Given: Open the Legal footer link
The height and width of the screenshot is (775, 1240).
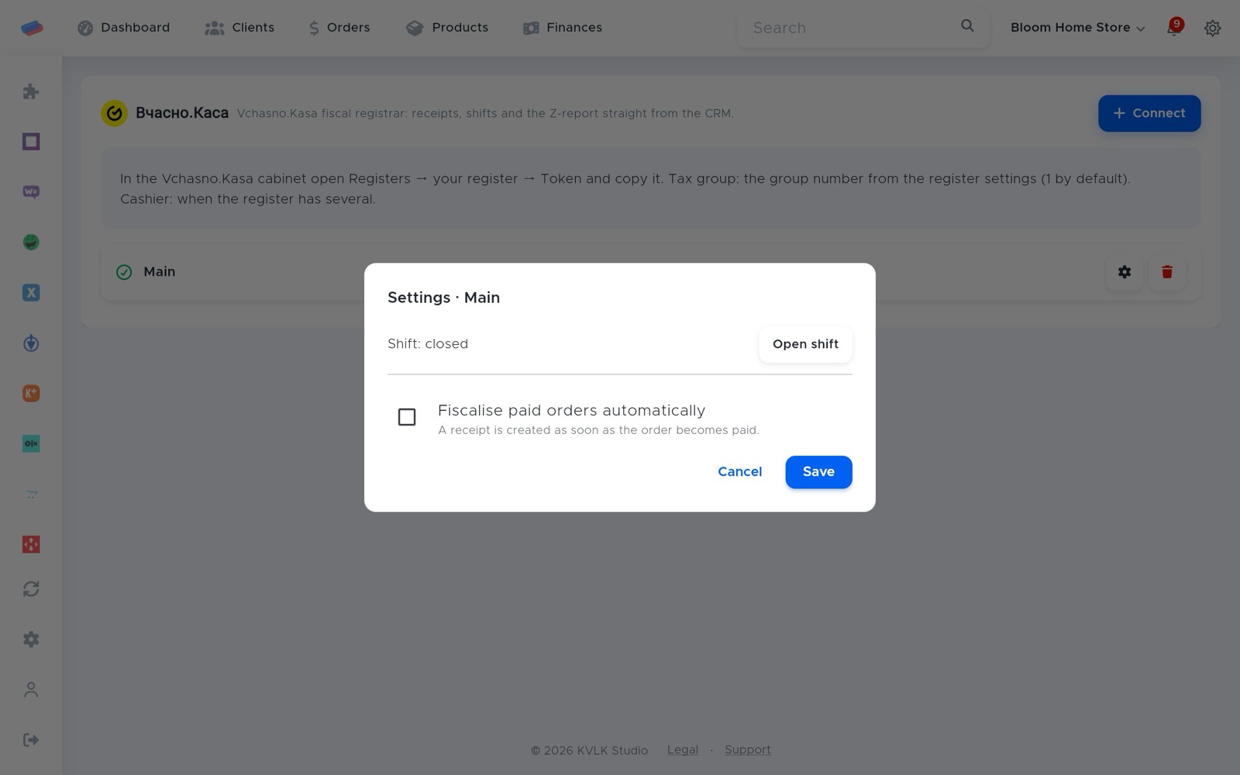Looking at the screenshot, I should (x=682, y=750).
